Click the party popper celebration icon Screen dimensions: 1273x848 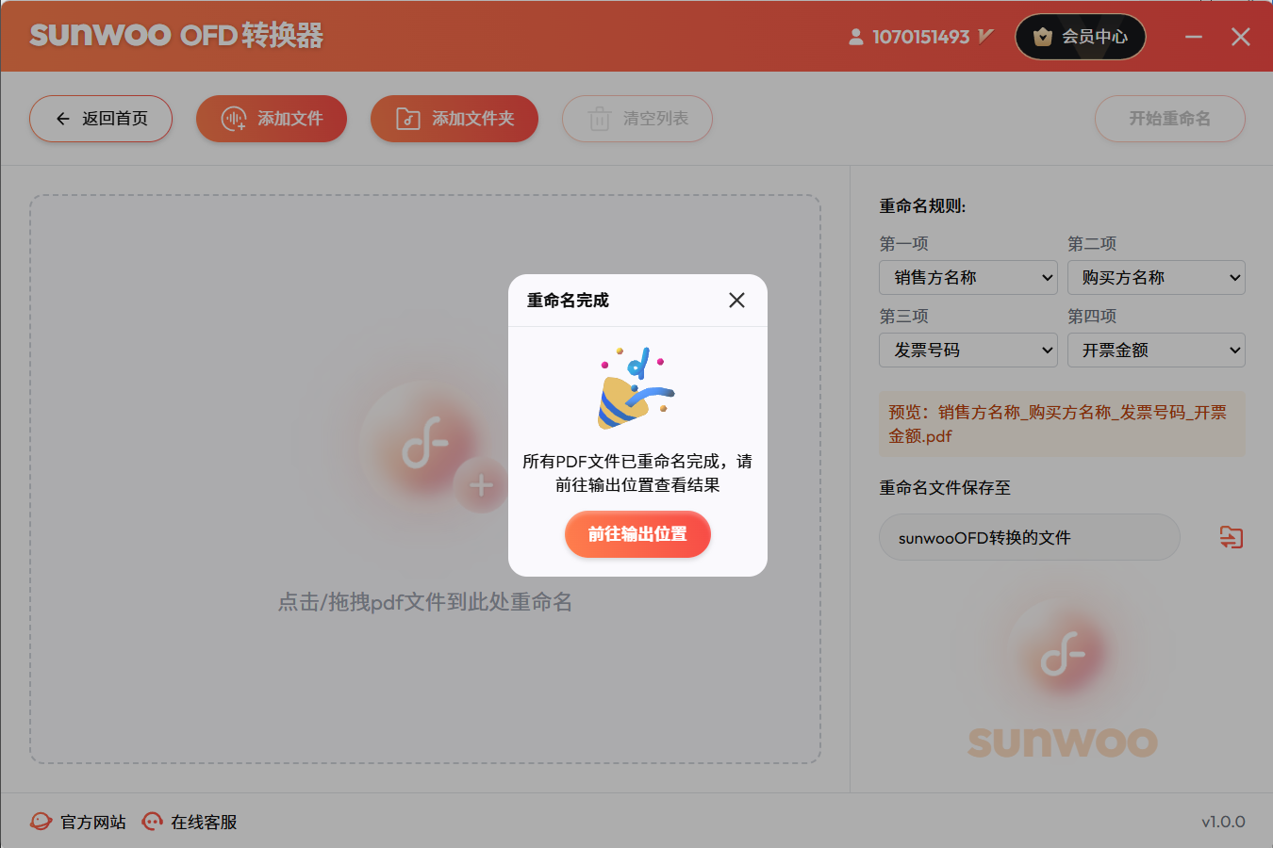click(x=636, y=388)
